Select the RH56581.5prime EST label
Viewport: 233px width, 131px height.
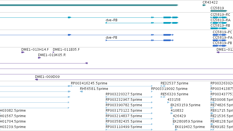coord(94,89)
